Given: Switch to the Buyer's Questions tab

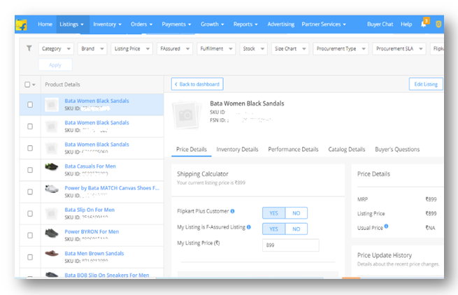Looking at the screenshot, I should pyautogui.click(x=397, y=150).
